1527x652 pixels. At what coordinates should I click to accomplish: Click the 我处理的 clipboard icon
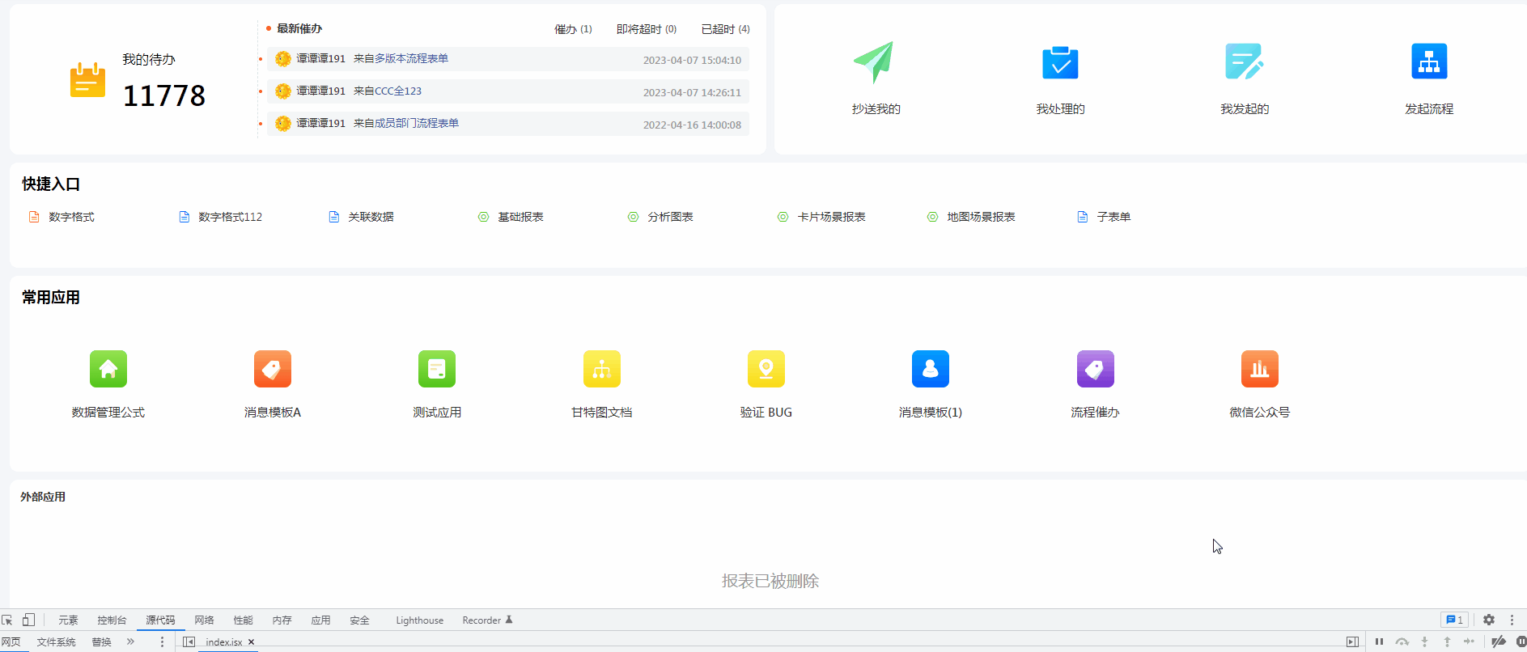[1059, 62]
